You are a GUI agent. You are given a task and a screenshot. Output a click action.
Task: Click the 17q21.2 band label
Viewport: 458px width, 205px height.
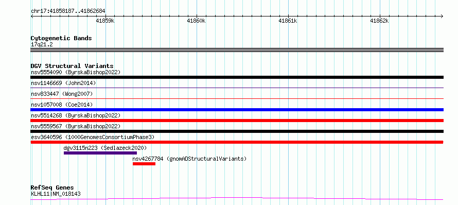(x=42, y=45)
